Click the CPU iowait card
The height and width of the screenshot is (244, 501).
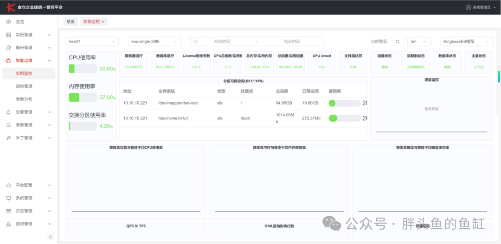pyautogui.click(x=321, y=63)
